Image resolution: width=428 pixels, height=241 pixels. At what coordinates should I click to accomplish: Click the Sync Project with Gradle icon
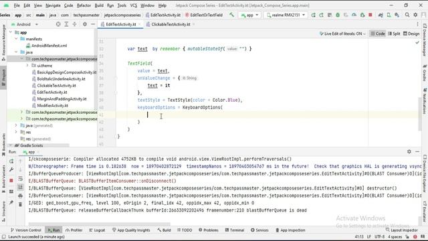tap(381, 15)
